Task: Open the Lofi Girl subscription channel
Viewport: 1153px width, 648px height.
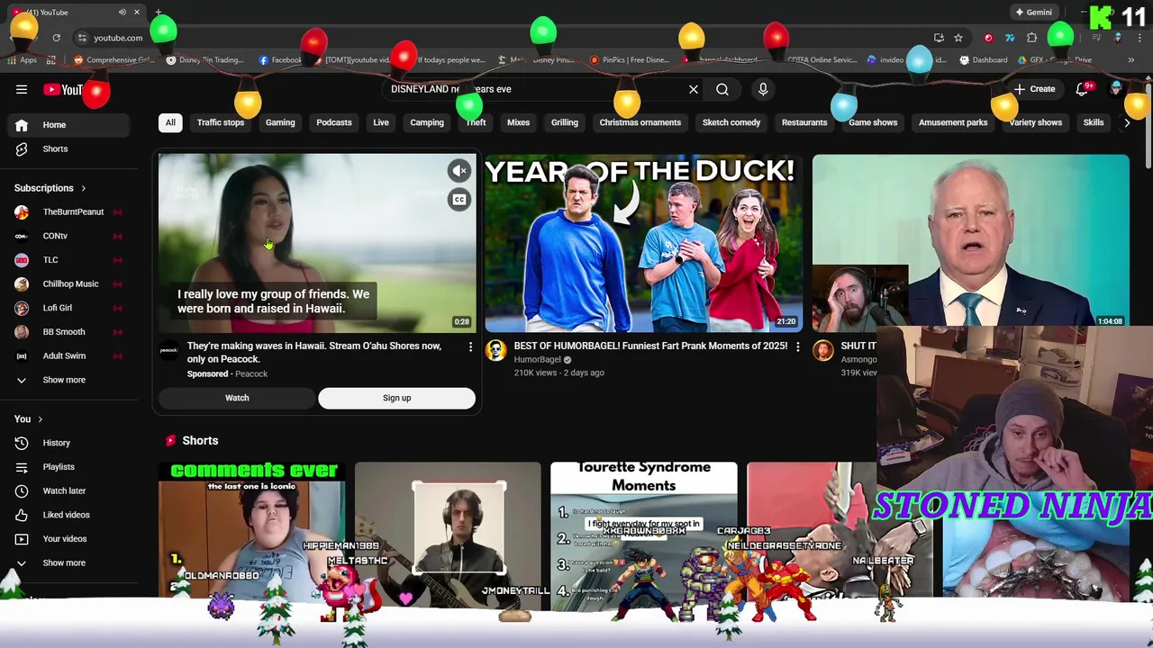Action: [69, 308]
